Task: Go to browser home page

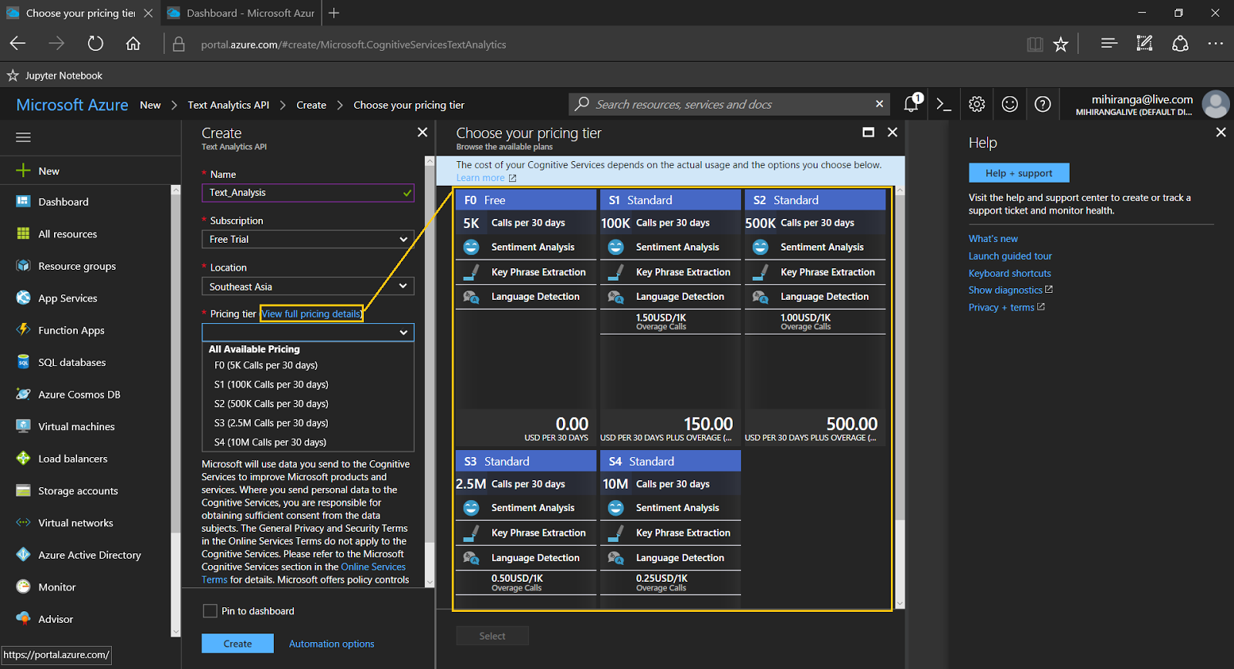Action: pos(133,44)
